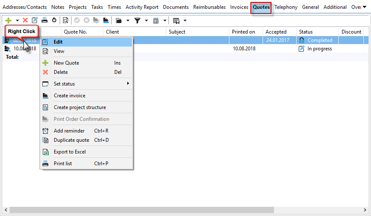The width and height of the screenshot is (371, 216).
Task: Open the calendar date range dropdown arrow
Action: (165, 21)
